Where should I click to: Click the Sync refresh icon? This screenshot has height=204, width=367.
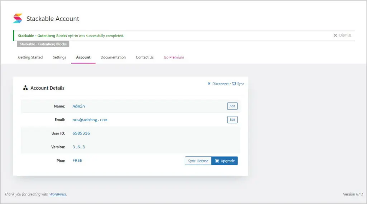(234, 84)
